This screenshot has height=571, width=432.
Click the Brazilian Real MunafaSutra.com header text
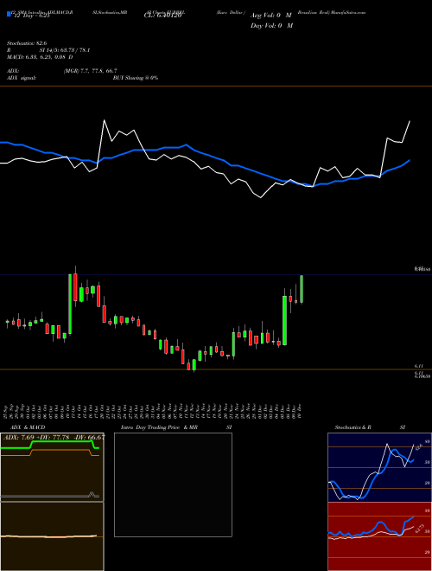point(331,12)
